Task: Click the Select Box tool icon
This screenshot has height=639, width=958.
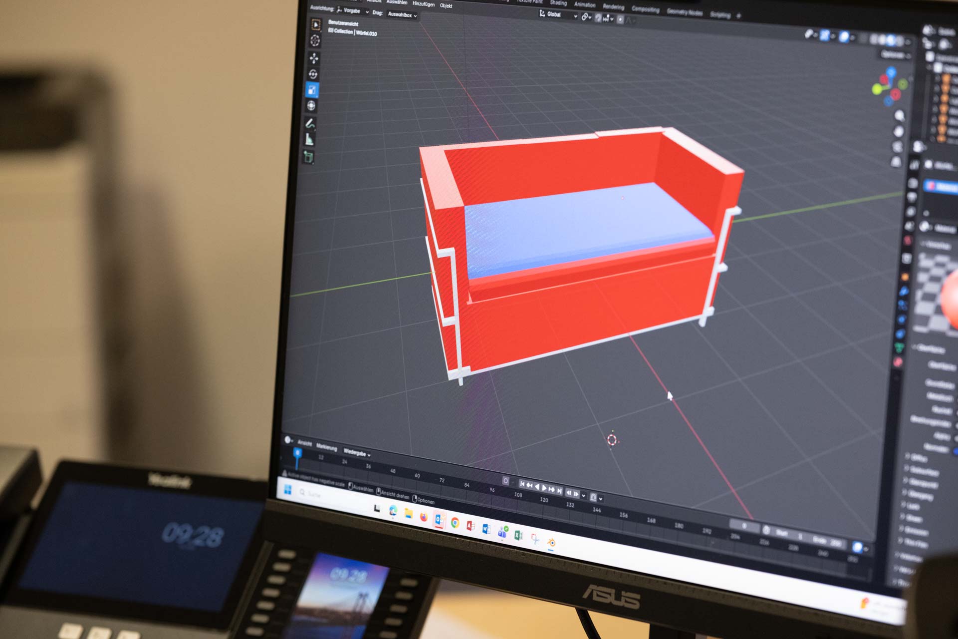Action: 316,24
